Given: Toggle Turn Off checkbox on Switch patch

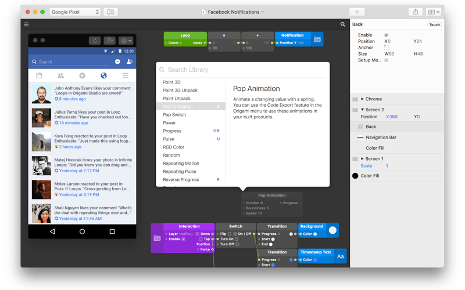Looking at the screenshot, I should coord(237,244).
